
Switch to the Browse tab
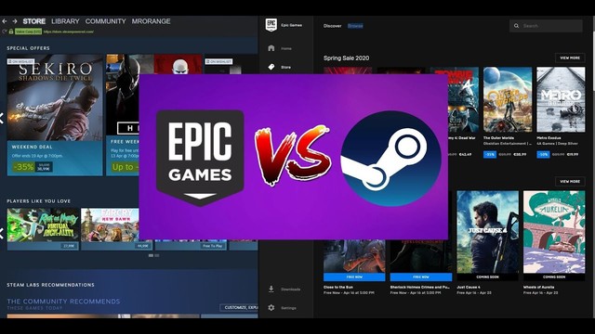(355, 26)
